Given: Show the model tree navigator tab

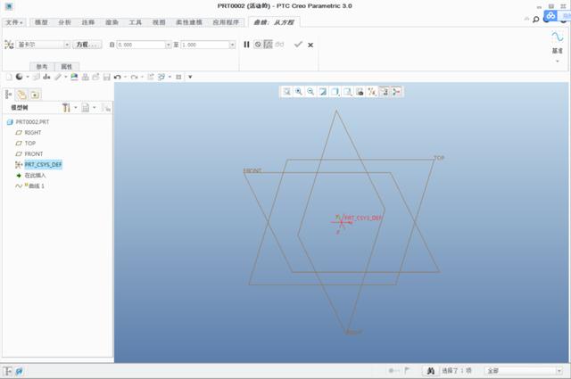Looking at the screenshot, I should (x=8, y=95).
